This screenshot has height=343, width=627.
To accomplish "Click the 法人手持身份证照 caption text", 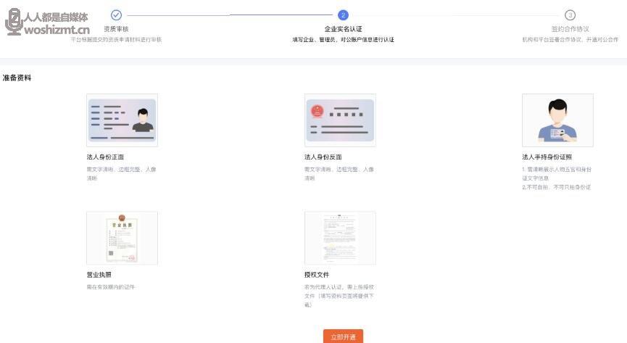I will pos(547,157).
